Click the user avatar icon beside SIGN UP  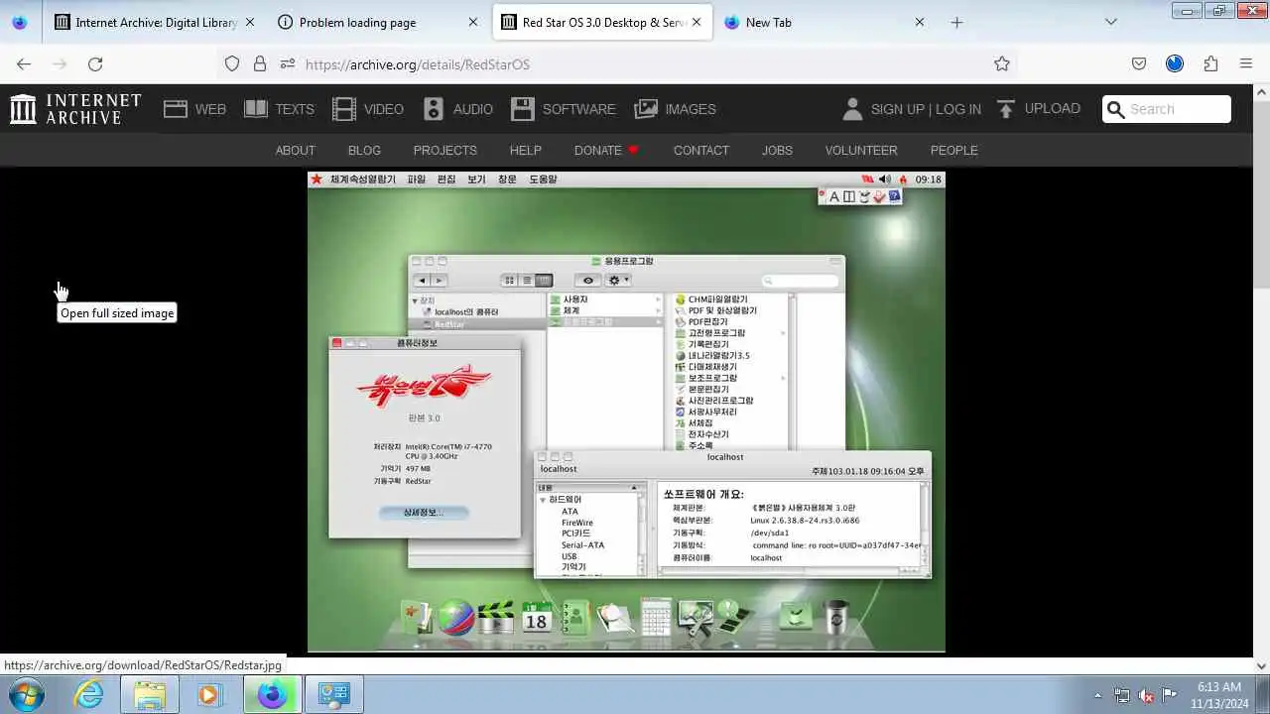click(x=852, y=109)
